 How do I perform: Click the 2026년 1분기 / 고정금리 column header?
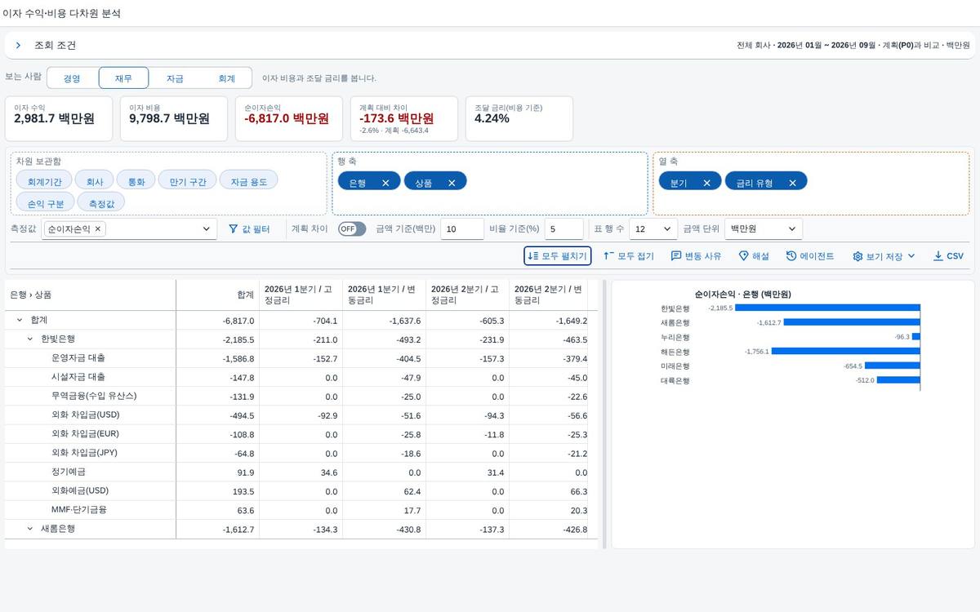point(301,295)
